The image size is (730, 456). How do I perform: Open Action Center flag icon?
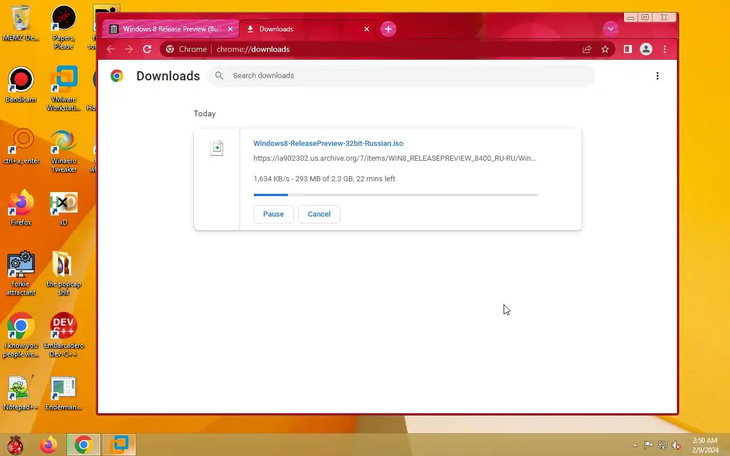[x=649, y=445]
